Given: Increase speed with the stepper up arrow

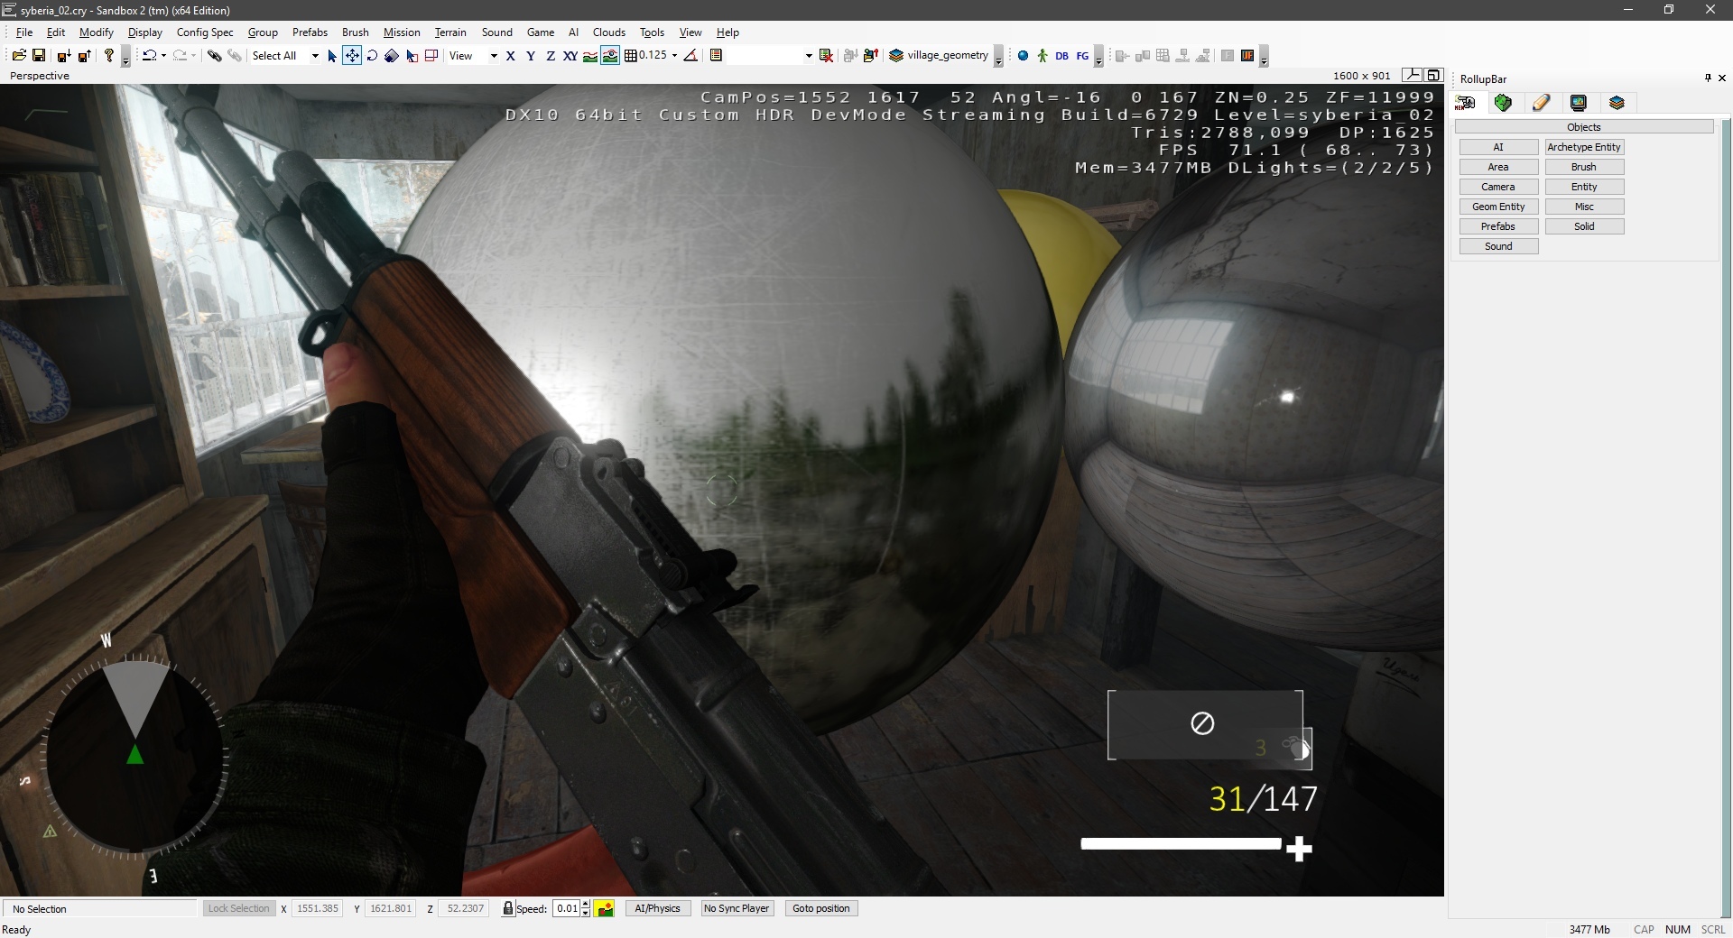Looking at the screenshot, I should 586,904.
